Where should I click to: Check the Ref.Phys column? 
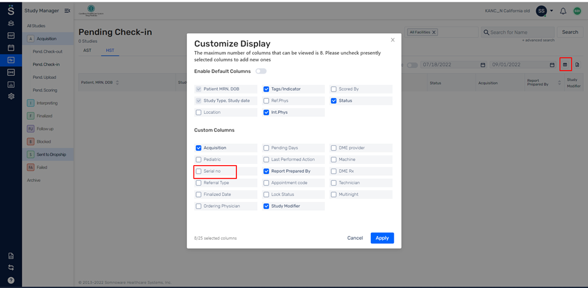pos(266,101)
